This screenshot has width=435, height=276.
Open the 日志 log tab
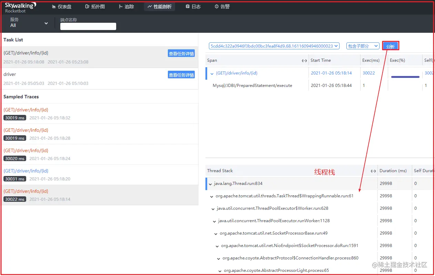(193, 7)
